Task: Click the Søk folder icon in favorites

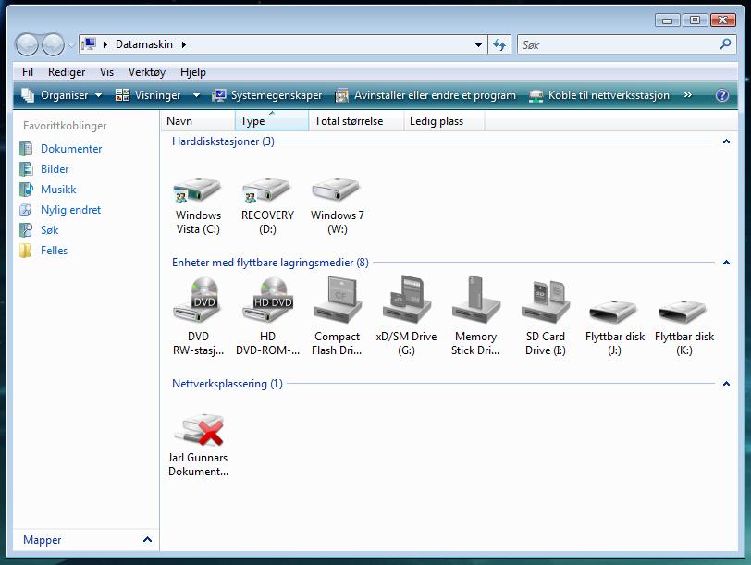Action: [26, 230]
